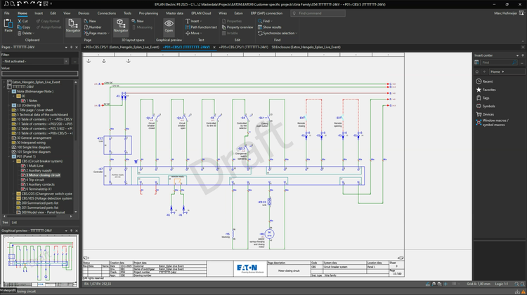Open Window macros / symbol macros
527x295 pixels.
[x=496, y=123]
